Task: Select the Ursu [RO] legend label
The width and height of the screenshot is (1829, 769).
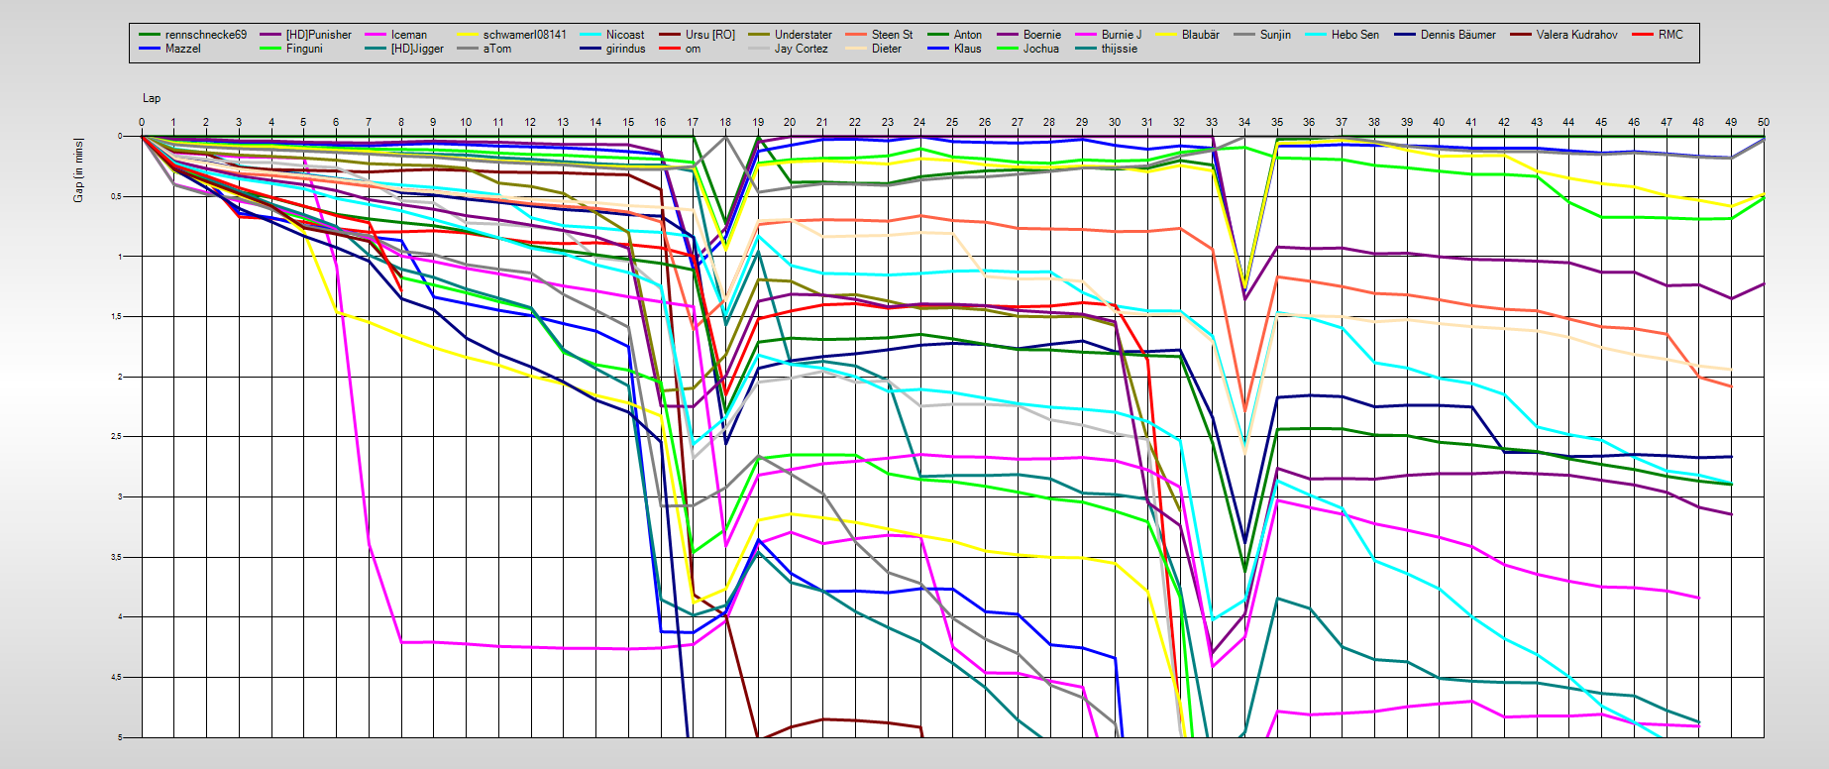Action: click(709, 35)
